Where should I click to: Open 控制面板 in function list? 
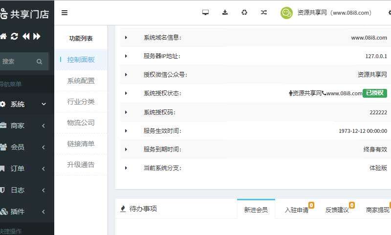[x=81, y=60]
